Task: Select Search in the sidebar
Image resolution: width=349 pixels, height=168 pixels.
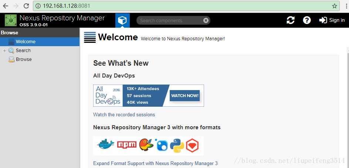Action: [23, 51]
